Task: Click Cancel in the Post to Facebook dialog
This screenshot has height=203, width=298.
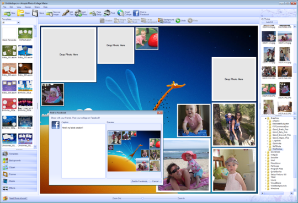Action: point(155,181)
